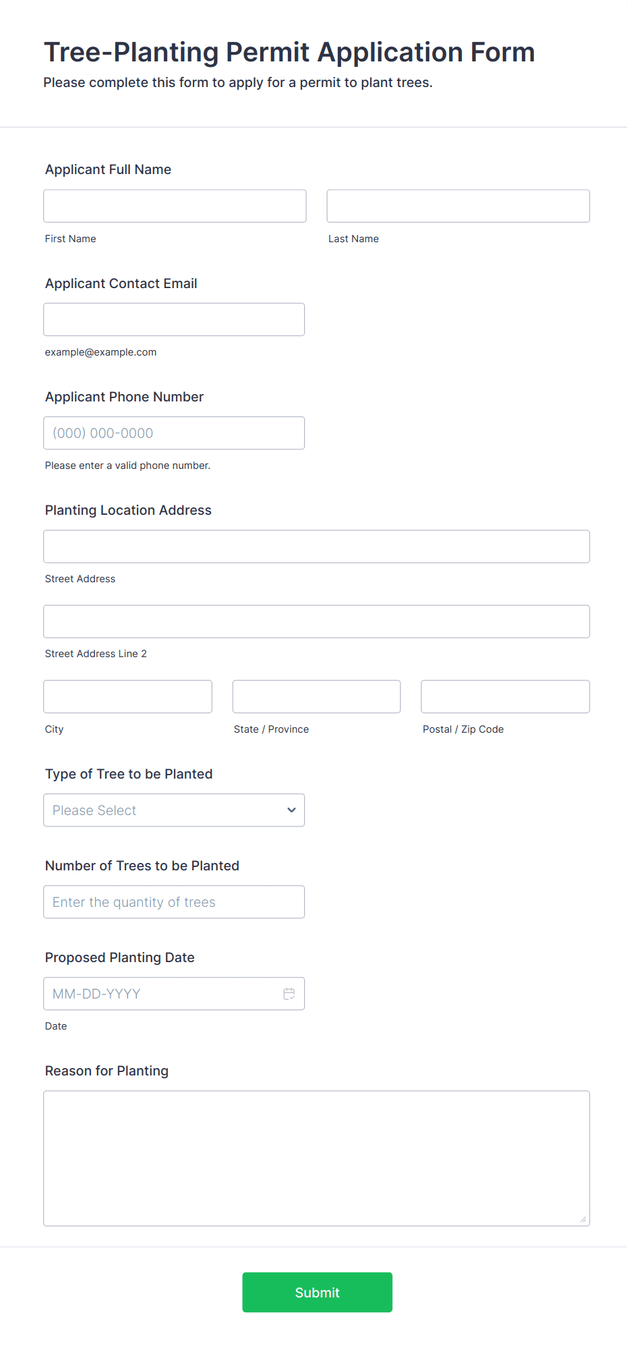627x1346 pixels.
Task: Click the Planting Location Address label
Action: [128, 510]
